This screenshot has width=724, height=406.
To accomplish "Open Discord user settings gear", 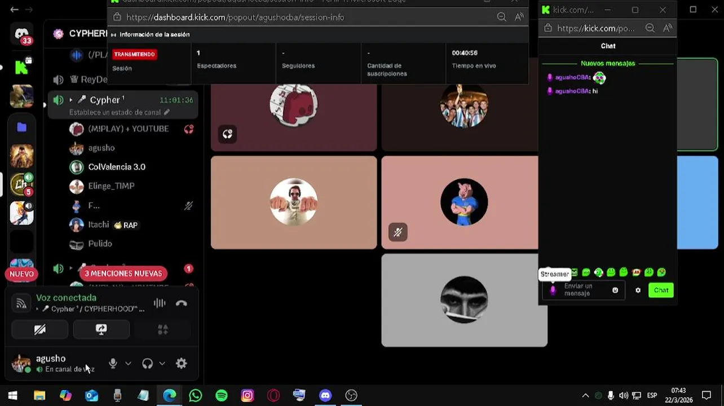I will tap(181, 364).
